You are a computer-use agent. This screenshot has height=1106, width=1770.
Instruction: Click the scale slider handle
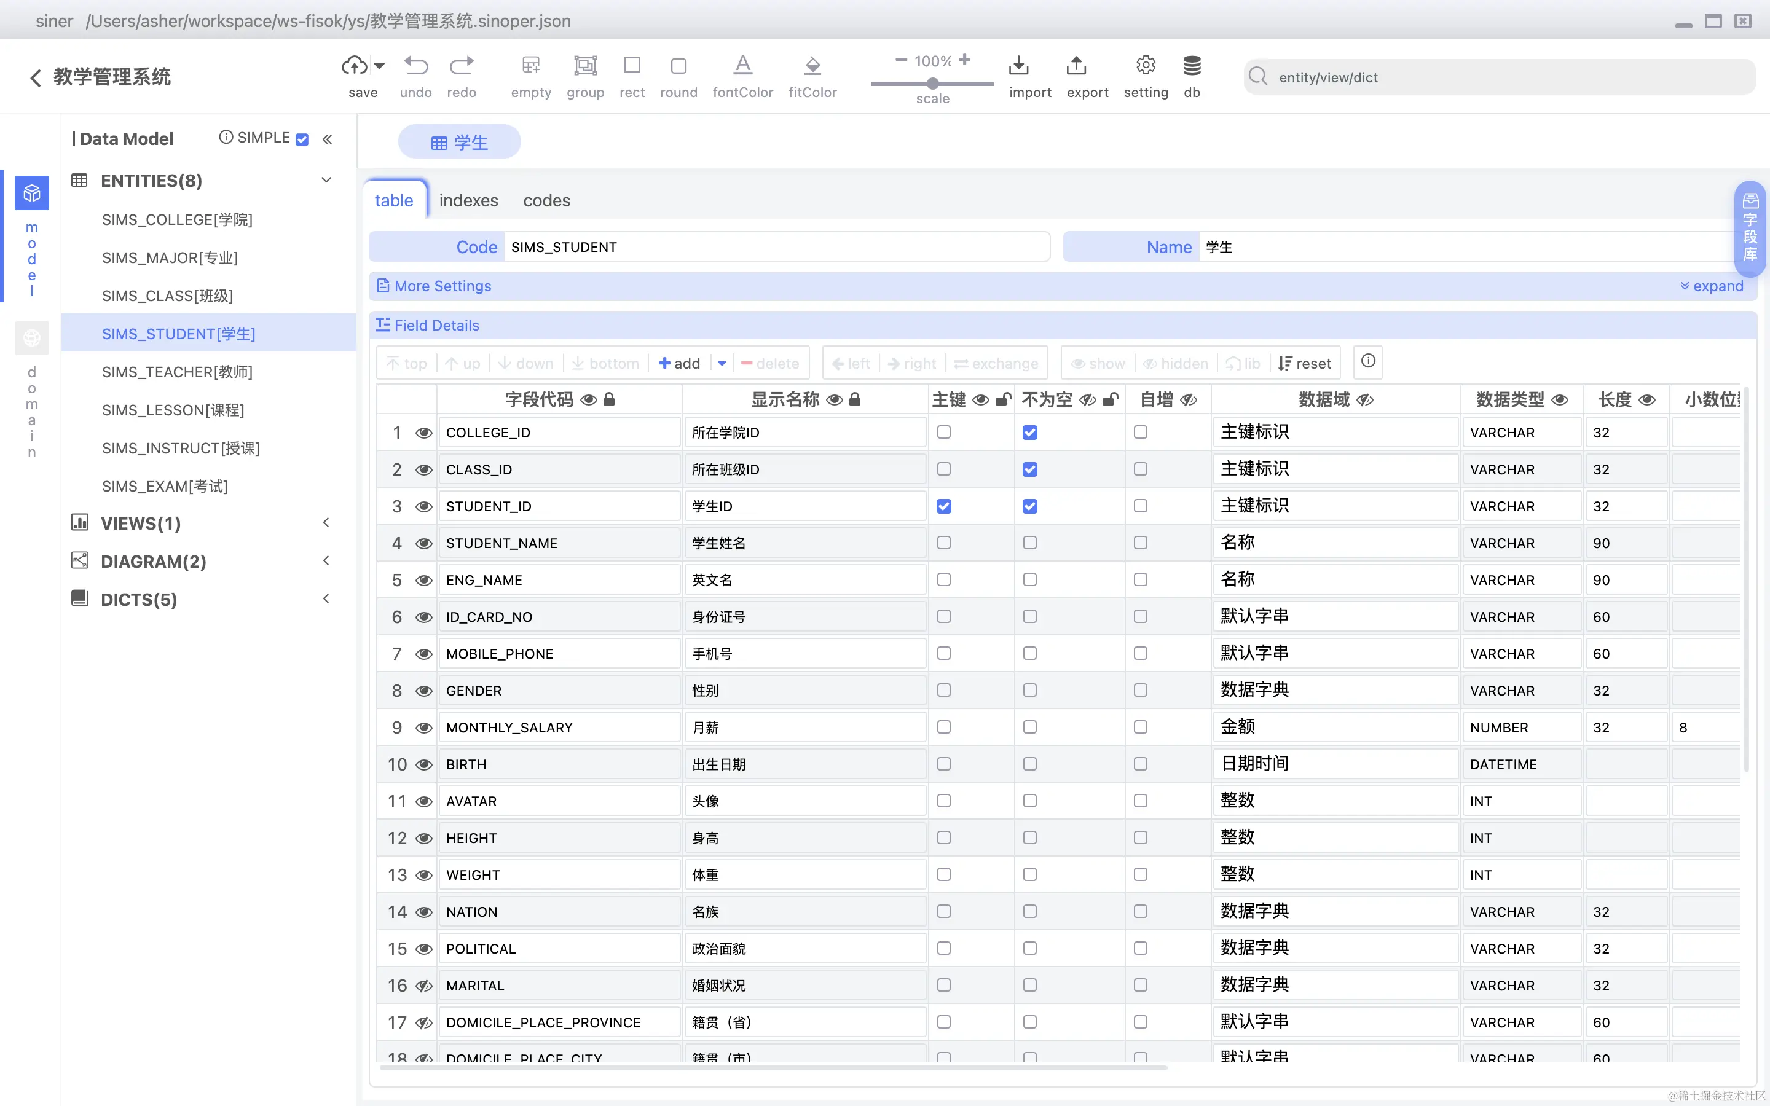pos(932,84)
